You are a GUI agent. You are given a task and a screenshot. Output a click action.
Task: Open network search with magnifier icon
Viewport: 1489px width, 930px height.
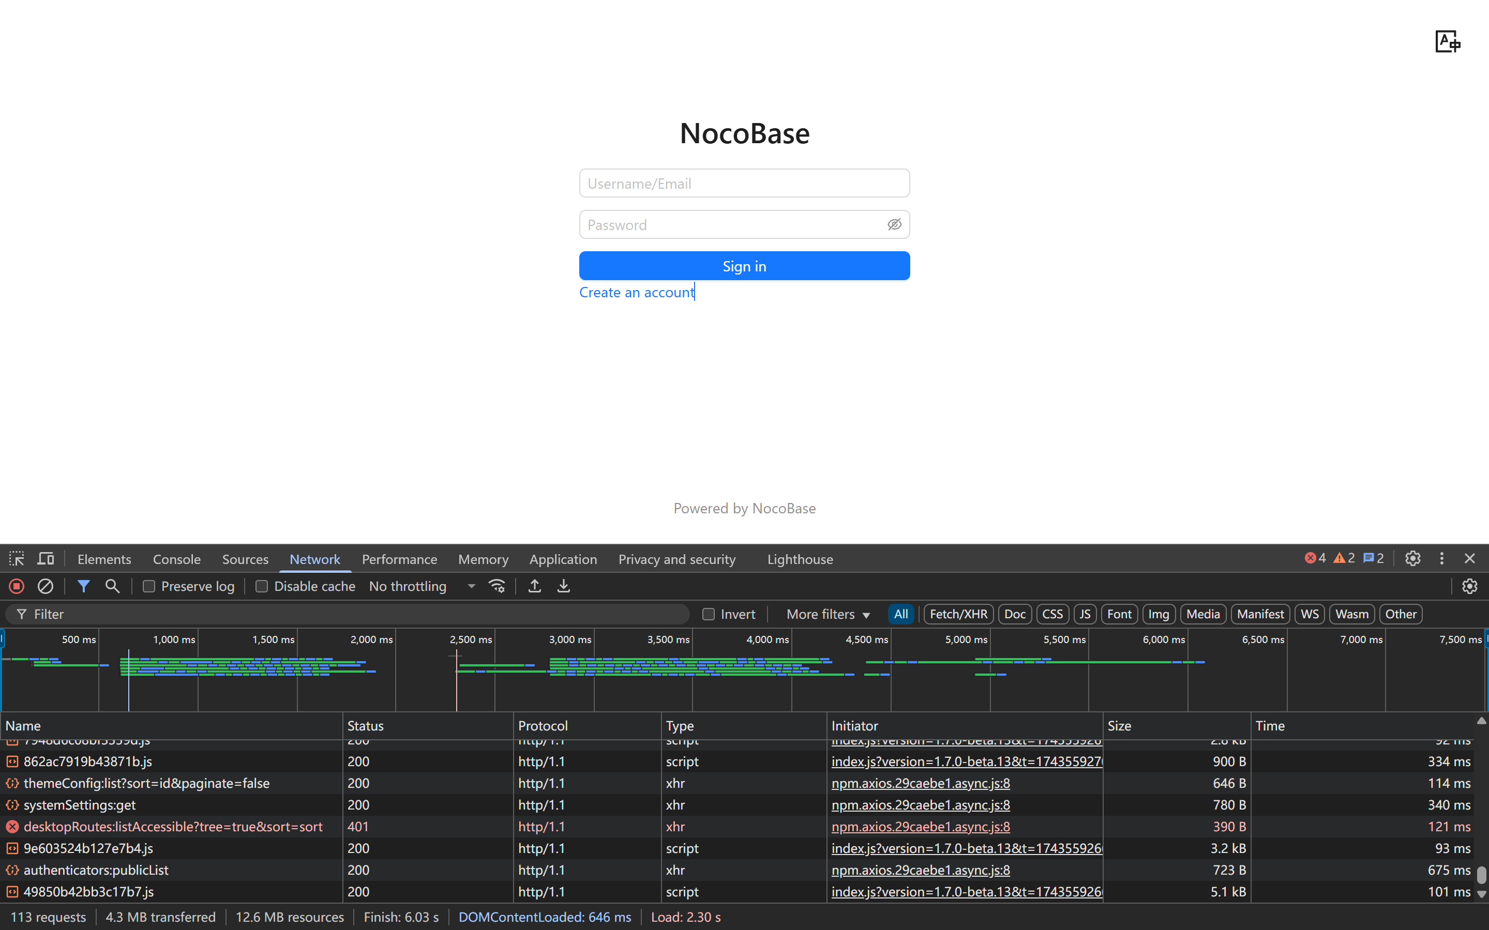pos(112,586)
